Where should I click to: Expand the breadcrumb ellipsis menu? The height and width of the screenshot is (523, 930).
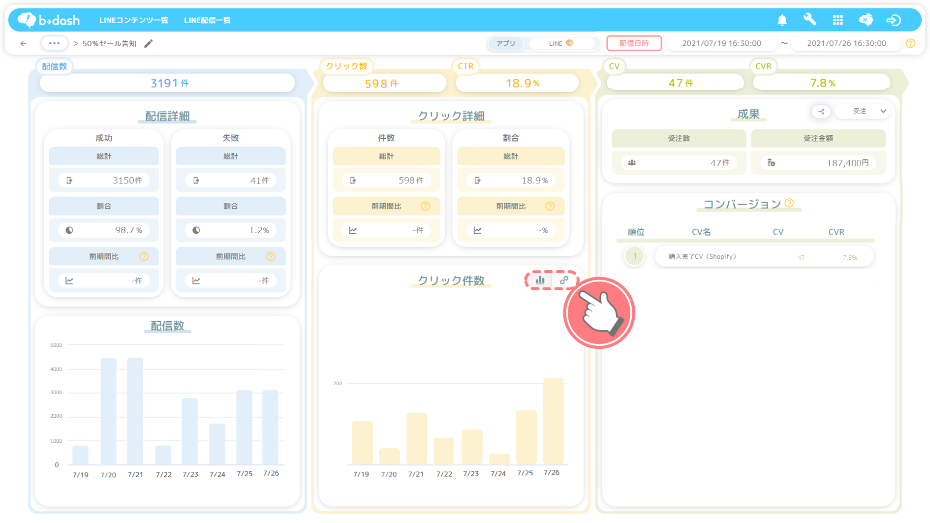coord(54,43)
